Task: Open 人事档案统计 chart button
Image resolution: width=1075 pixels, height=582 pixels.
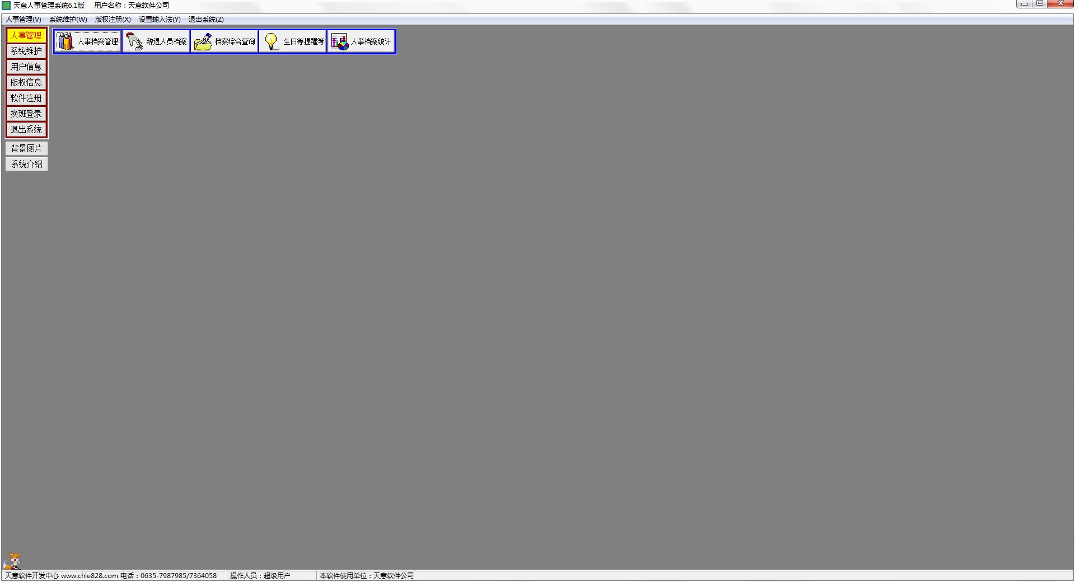Action: click(361, 41)
